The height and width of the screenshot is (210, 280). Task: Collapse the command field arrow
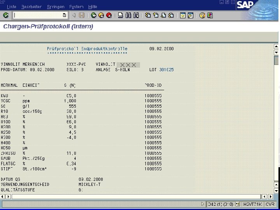(x=74, y=16)
